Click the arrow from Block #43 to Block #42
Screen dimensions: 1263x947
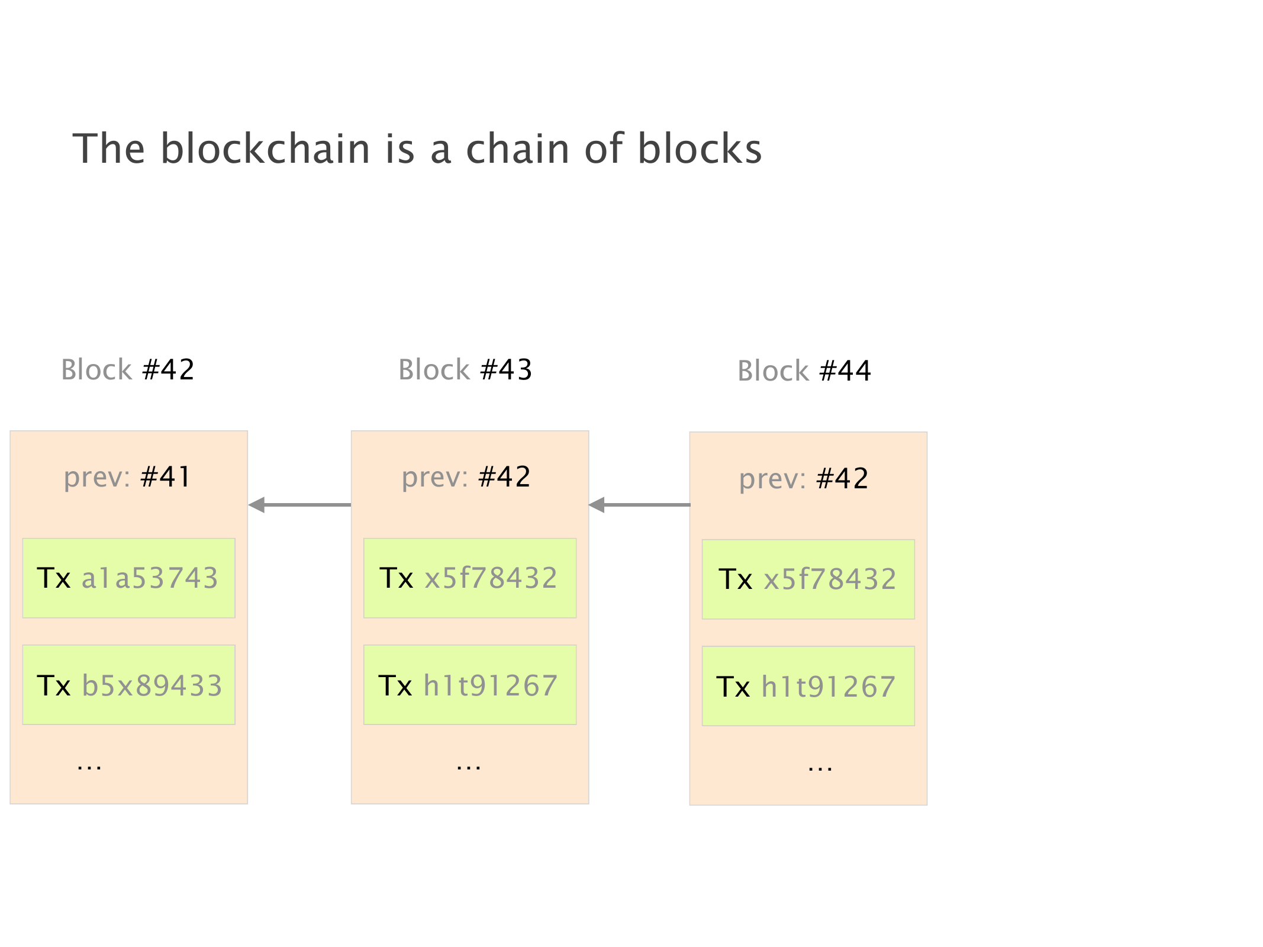pyautogui.click(x=299, y=505)
